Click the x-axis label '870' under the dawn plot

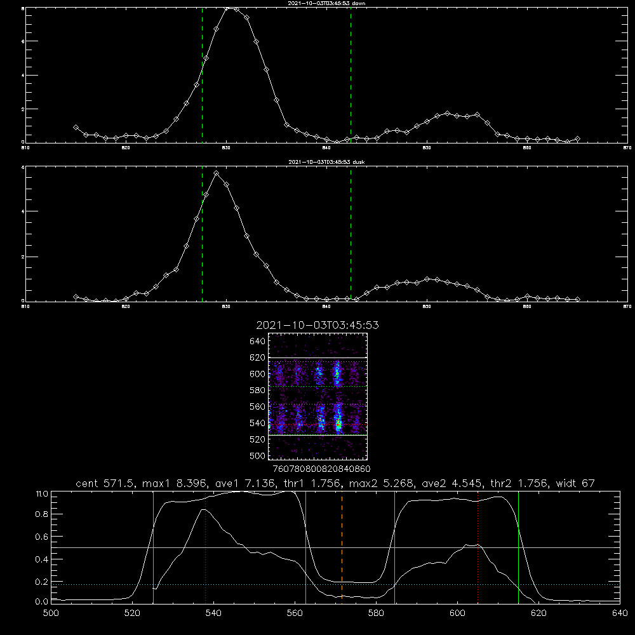627,148
